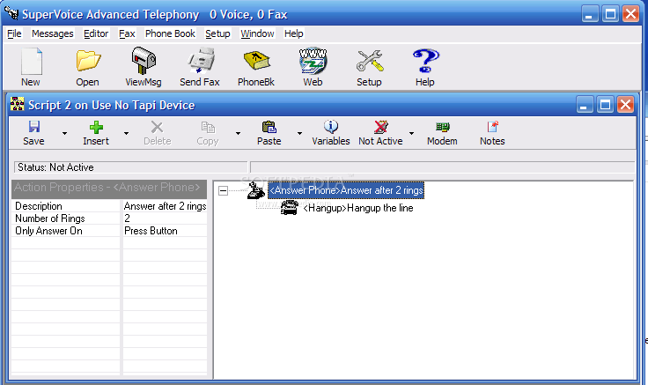Maximize the SuperVoice main window
This screenshot has height=385, width=648.
click(x=610, y=13)
